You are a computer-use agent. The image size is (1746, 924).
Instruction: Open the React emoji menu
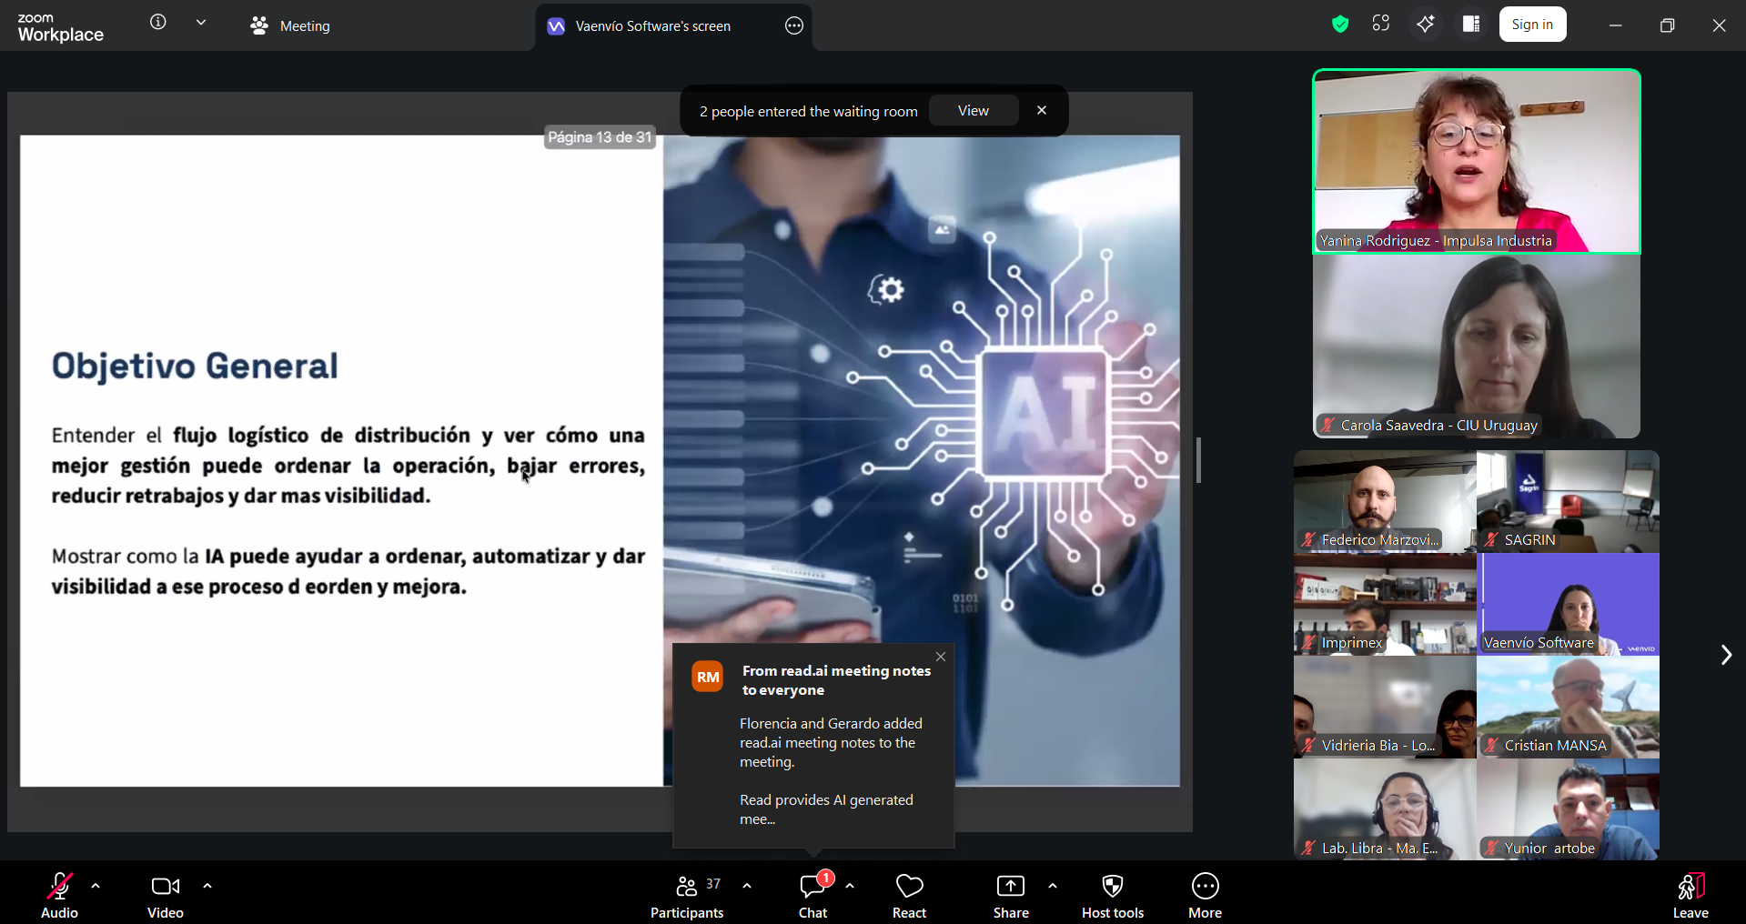pos(909,896)
